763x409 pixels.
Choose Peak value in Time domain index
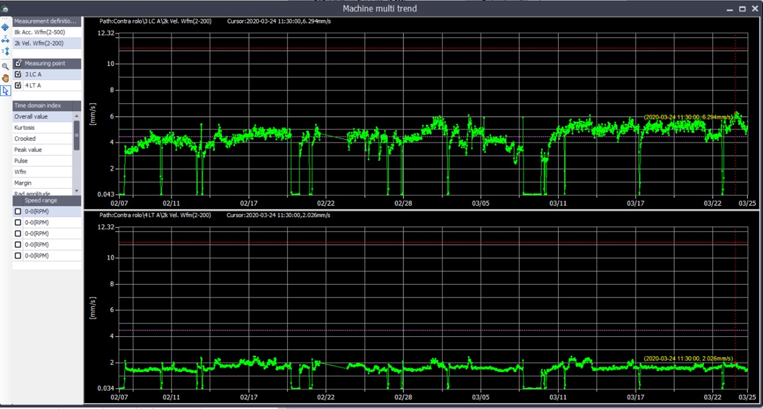click(x=43, y=150)
